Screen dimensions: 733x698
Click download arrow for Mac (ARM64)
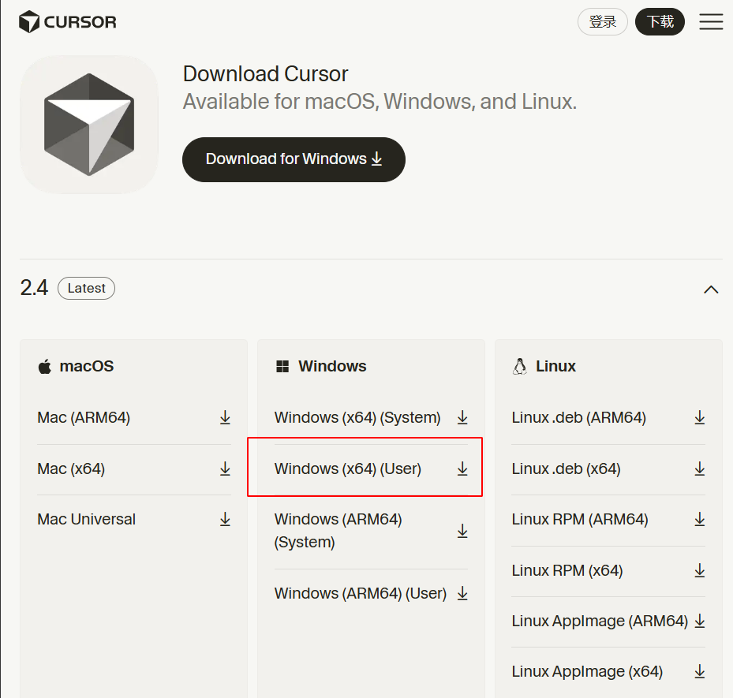[x=226, y=417]
